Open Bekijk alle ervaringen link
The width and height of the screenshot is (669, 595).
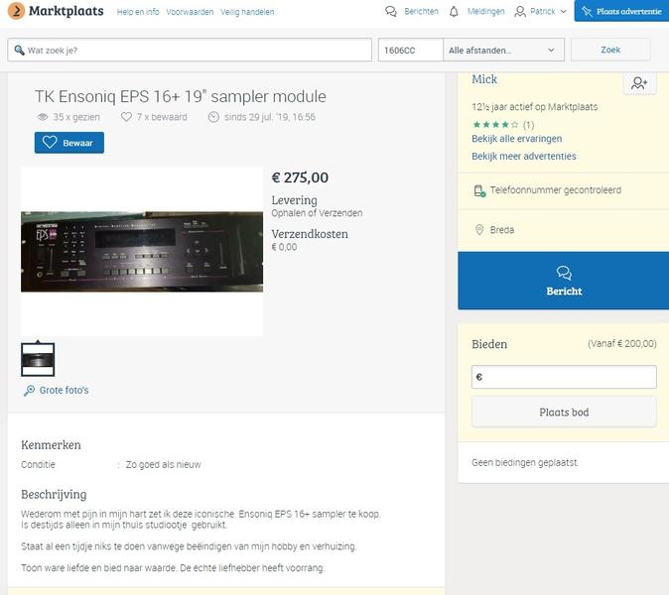(x=517, y=139)
